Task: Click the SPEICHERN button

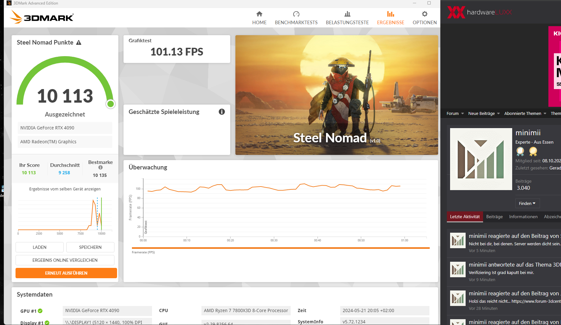Action: point(90,247)
